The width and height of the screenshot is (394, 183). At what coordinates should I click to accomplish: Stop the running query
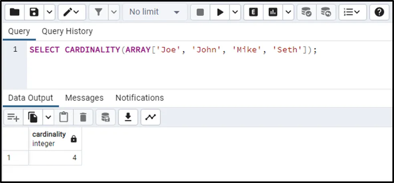(200, 12)
